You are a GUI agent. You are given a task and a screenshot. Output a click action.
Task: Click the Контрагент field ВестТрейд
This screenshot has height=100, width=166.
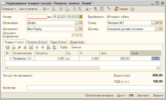[51, 29]
